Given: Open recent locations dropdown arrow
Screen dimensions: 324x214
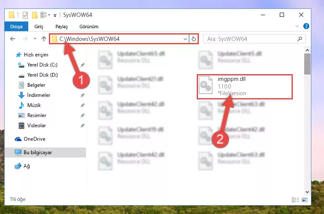Looking at the screenshot, I should [35, 39].
